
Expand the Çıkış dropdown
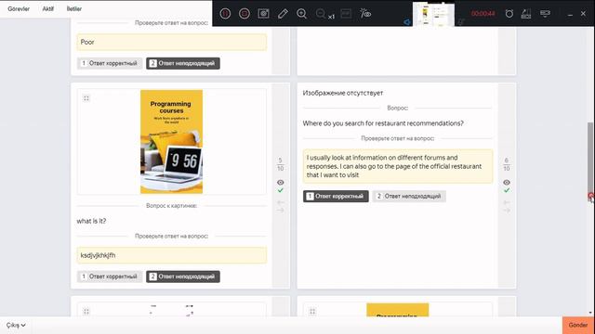(x=16, y=325)
